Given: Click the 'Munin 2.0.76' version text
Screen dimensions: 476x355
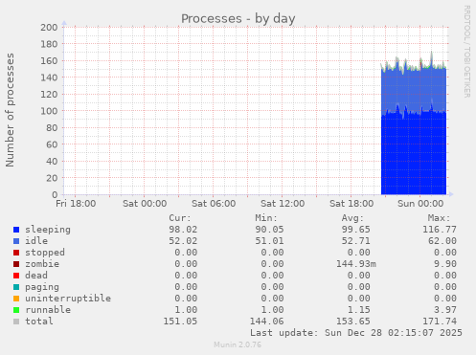Looking at the screenshot, I should [x=238, y=344].
